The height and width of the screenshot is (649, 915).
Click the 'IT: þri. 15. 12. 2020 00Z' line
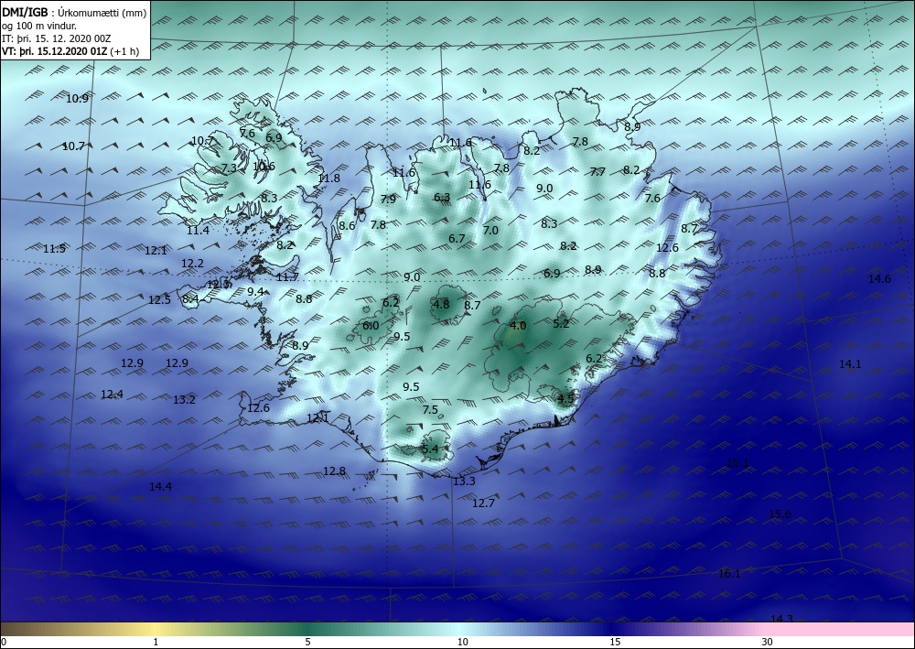pyautogui.click(x=57, y=38)
